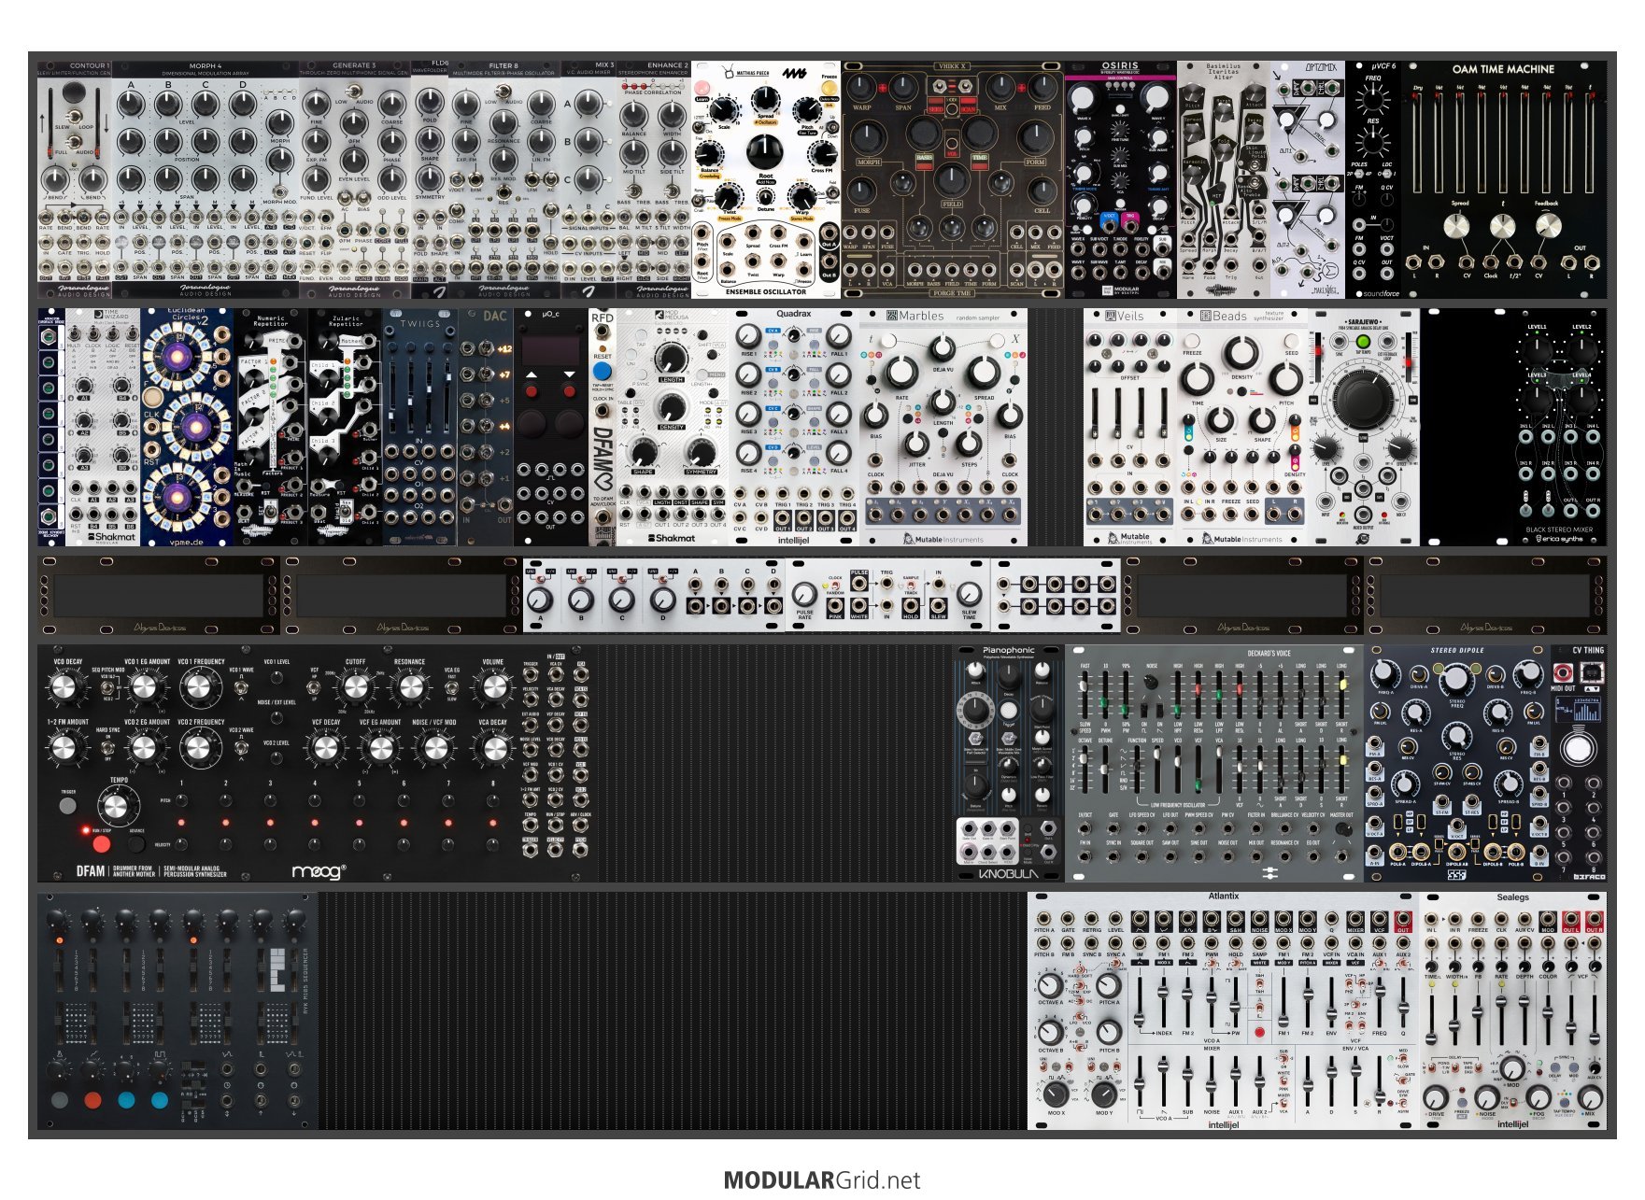Viewport: 1645px width, 1200px height.
Task: Click the CV Thing large white encoder
Action: click(x=1577, y=748)
